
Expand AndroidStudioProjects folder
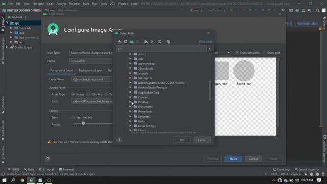130,87
